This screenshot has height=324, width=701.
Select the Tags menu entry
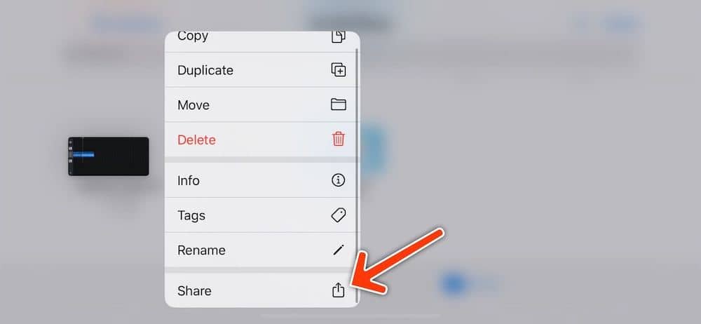[x=262, y=215]
